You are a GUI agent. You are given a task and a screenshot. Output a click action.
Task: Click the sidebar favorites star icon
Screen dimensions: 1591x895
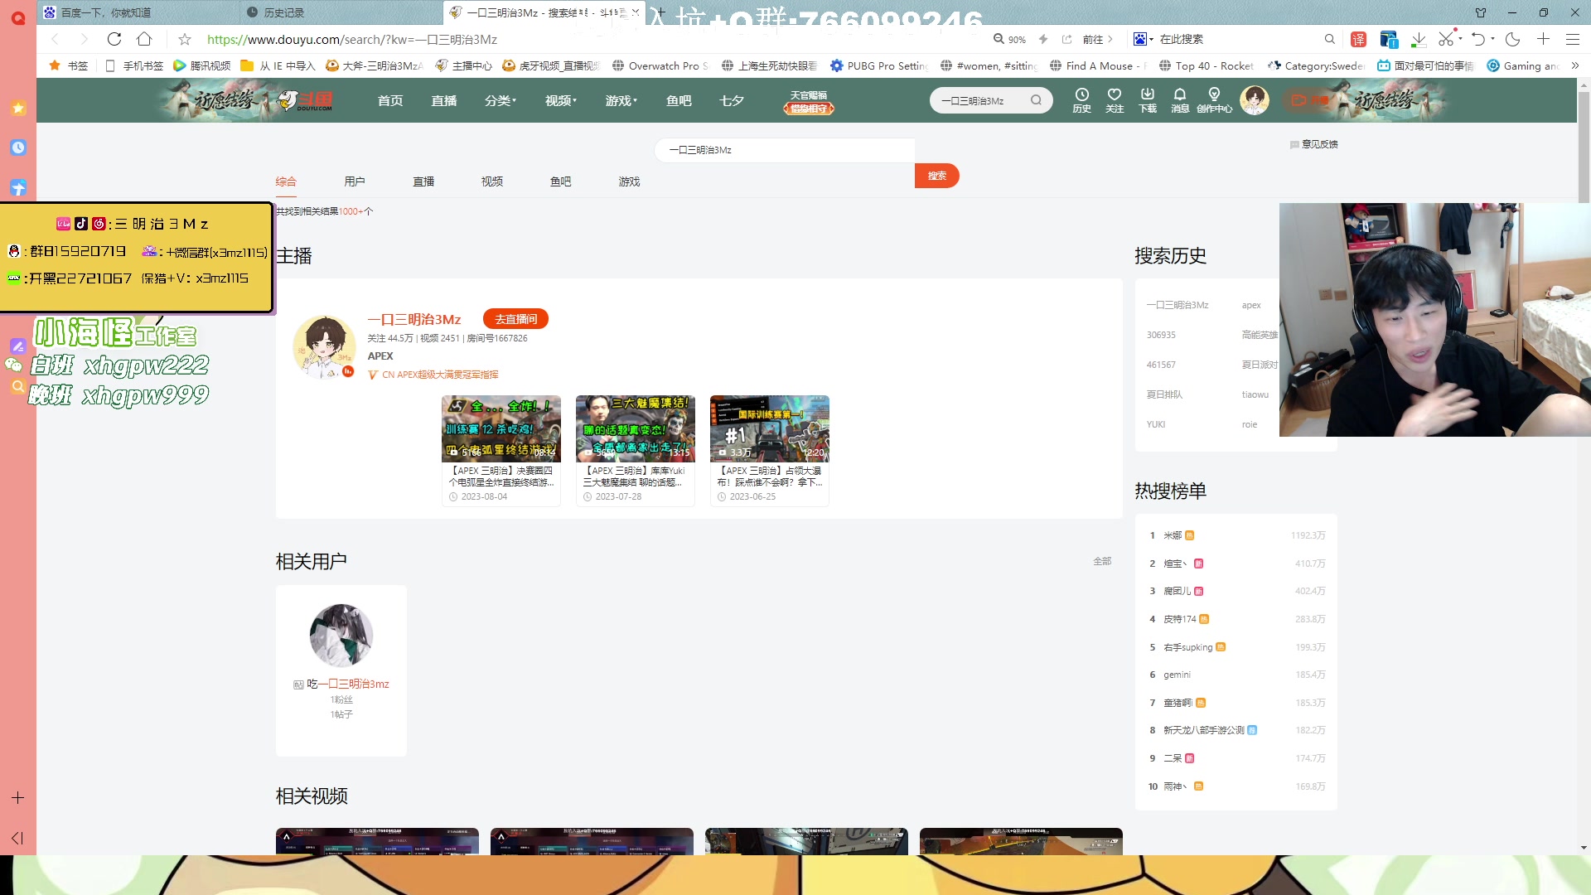[18, 108]
